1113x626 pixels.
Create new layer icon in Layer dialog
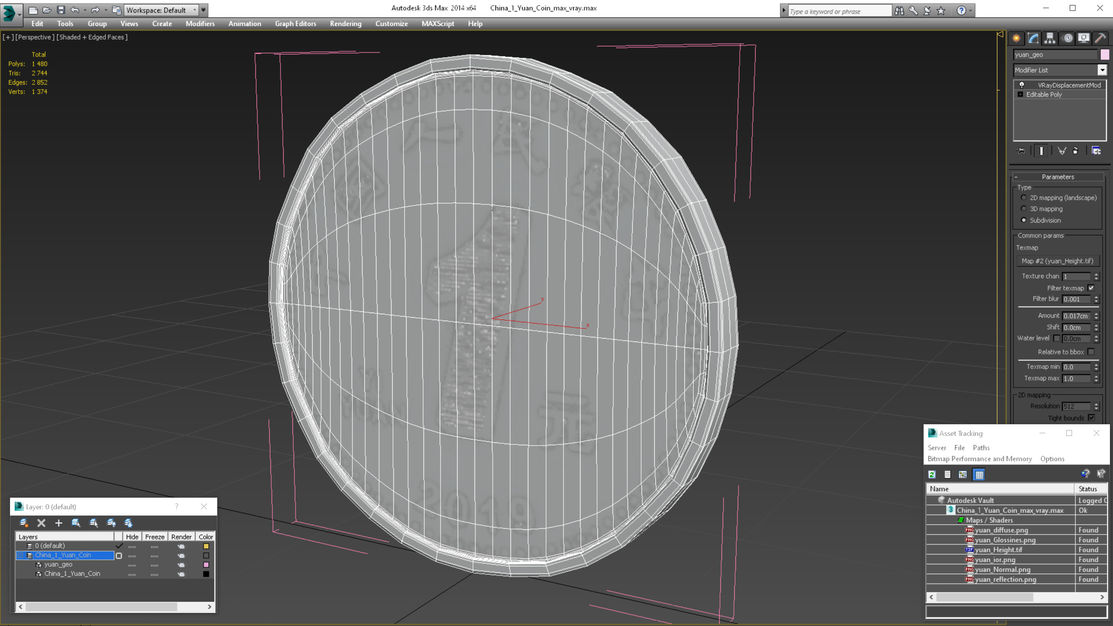(24, 523)
